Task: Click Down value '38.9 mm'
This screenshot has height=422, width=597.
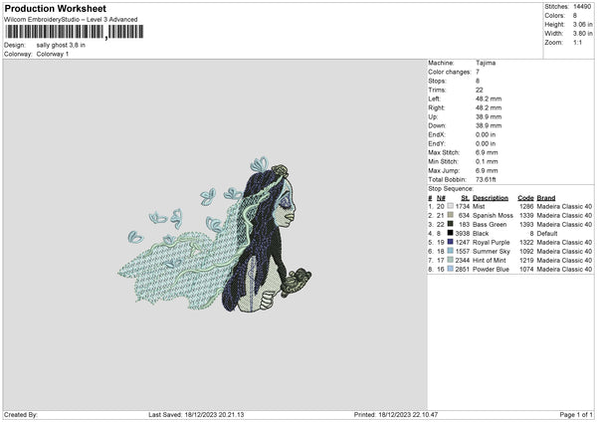Action: [x=489, y=125]
